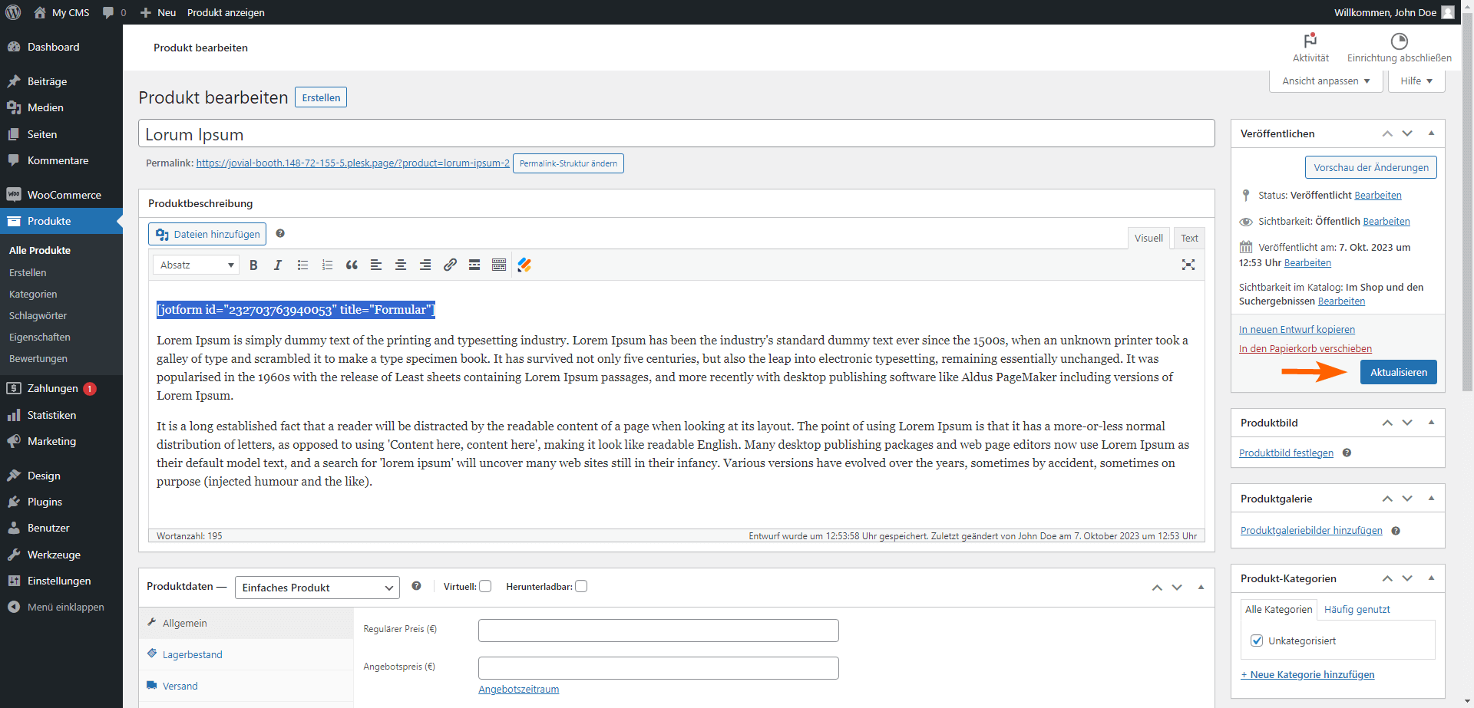
Task: Expand the Ansicht anpassen options
Action: pyautogui.click(x=1326, y=81)
